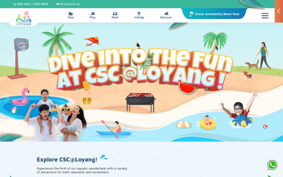This screenshot has width=283, height=177.
Task: Click the phone icon in top bar
Action: click(15, 4)
